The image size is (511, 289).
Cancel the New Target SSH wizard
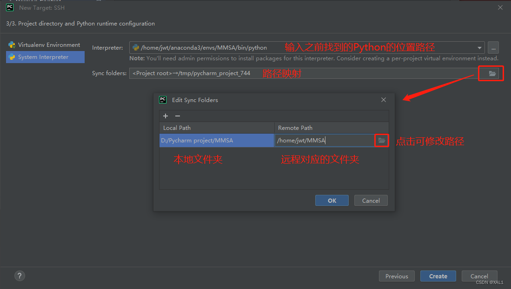tap(479, 276)
